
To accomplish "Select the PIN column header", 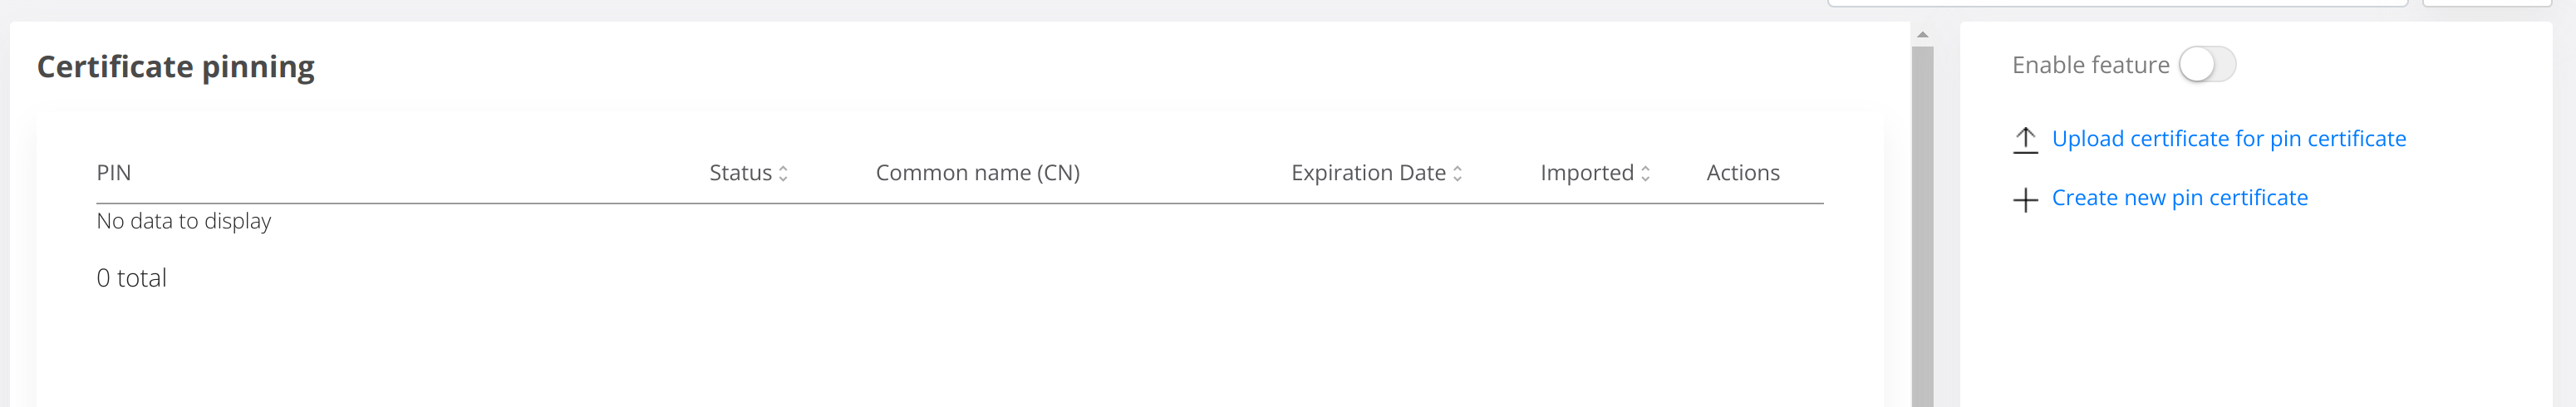I will (x=114, y=173).
